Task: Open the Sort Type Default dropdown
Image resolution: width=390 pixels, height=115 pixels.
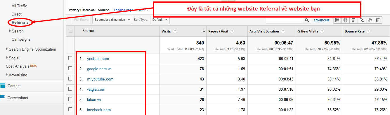Action: click(160, 20)
